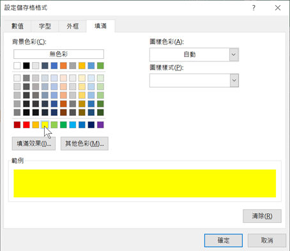Pick dark red in the standard colors row
The image size is (290, 251).
coord(17,125)
